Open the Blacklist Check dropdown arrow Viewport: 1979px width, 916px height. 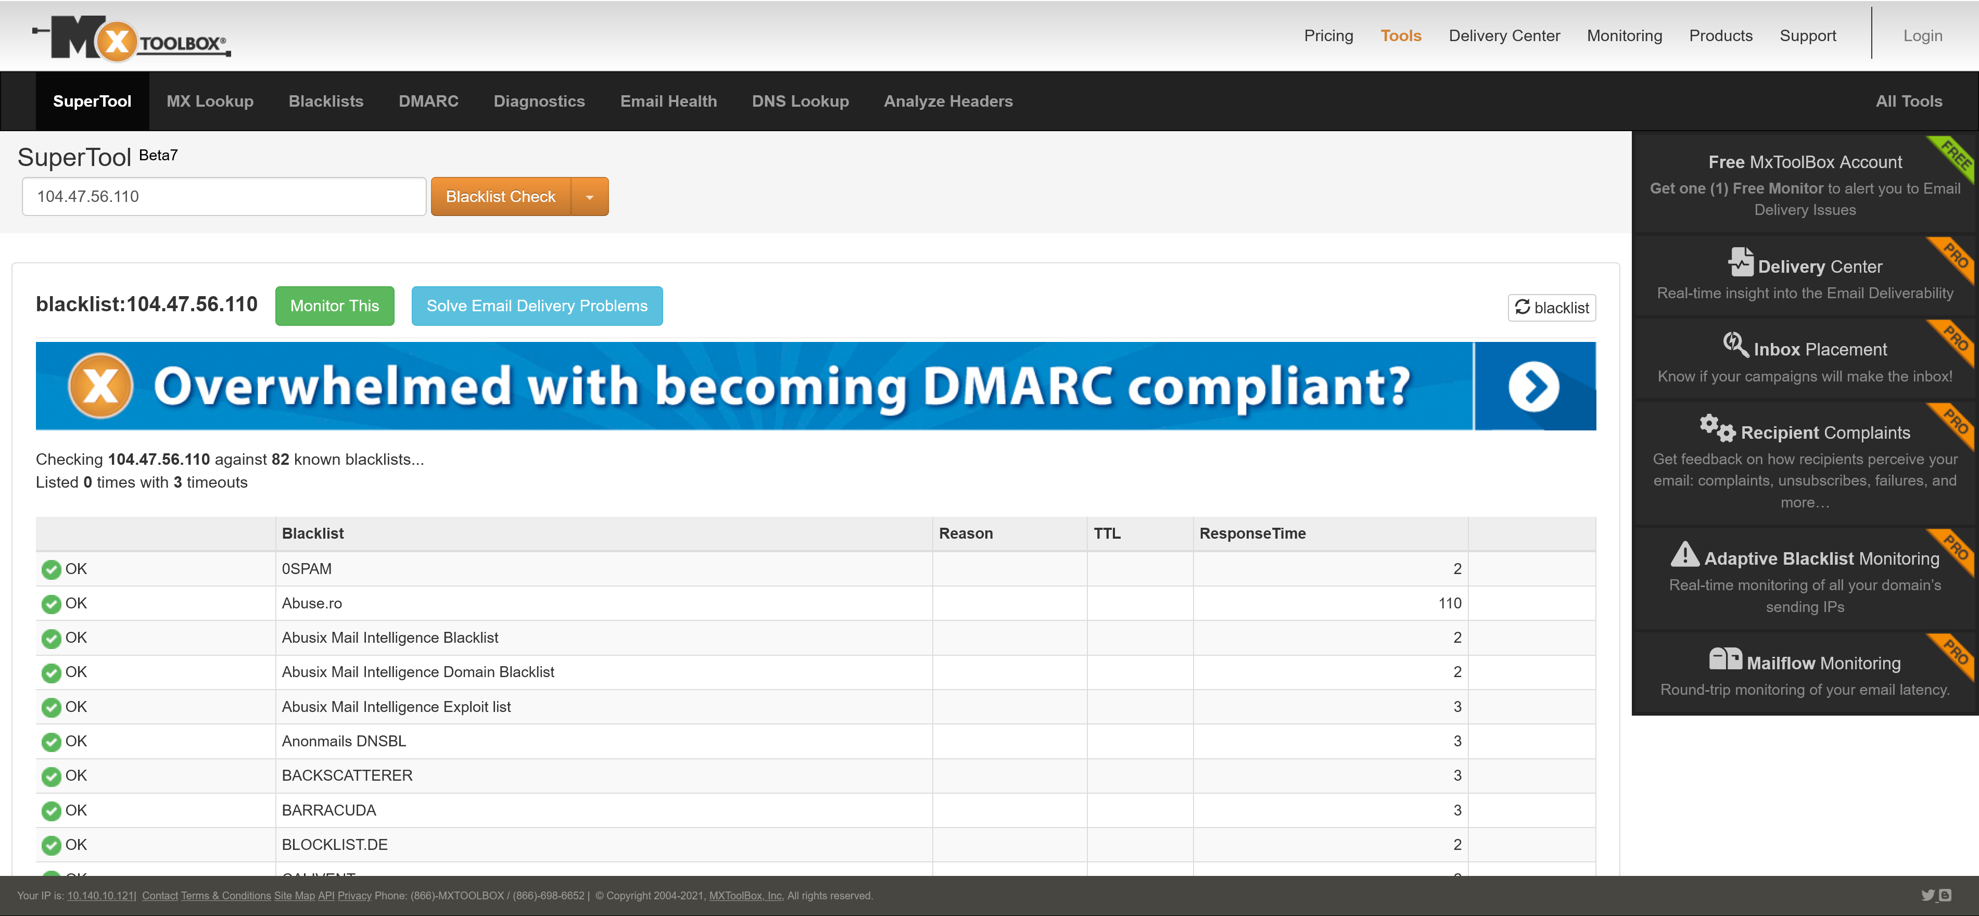tap(590, 197)
